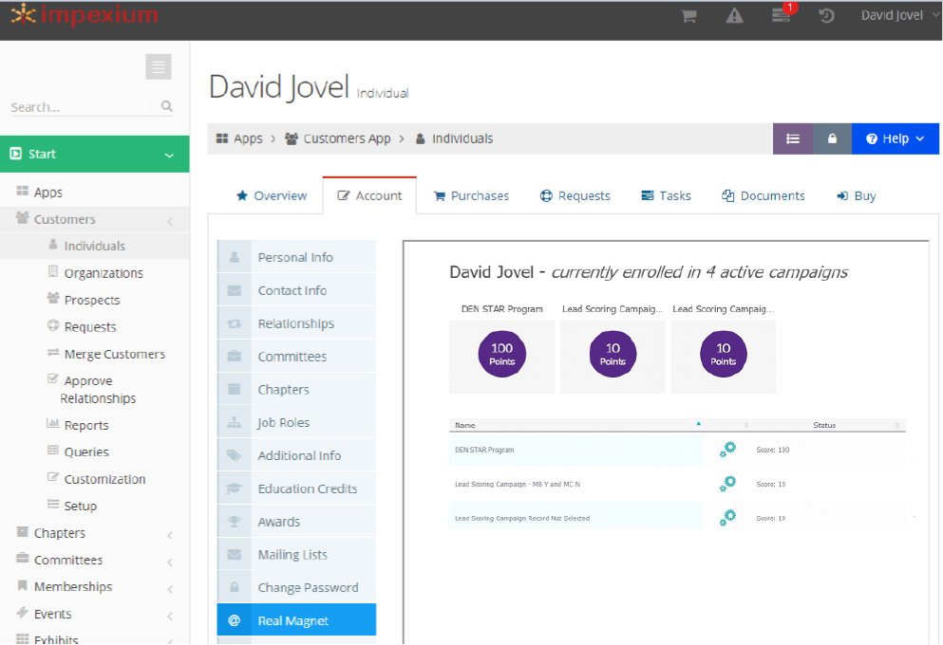Select the DEN STAR Program table row
The image size is (943, 645).
tap(677, 450)
